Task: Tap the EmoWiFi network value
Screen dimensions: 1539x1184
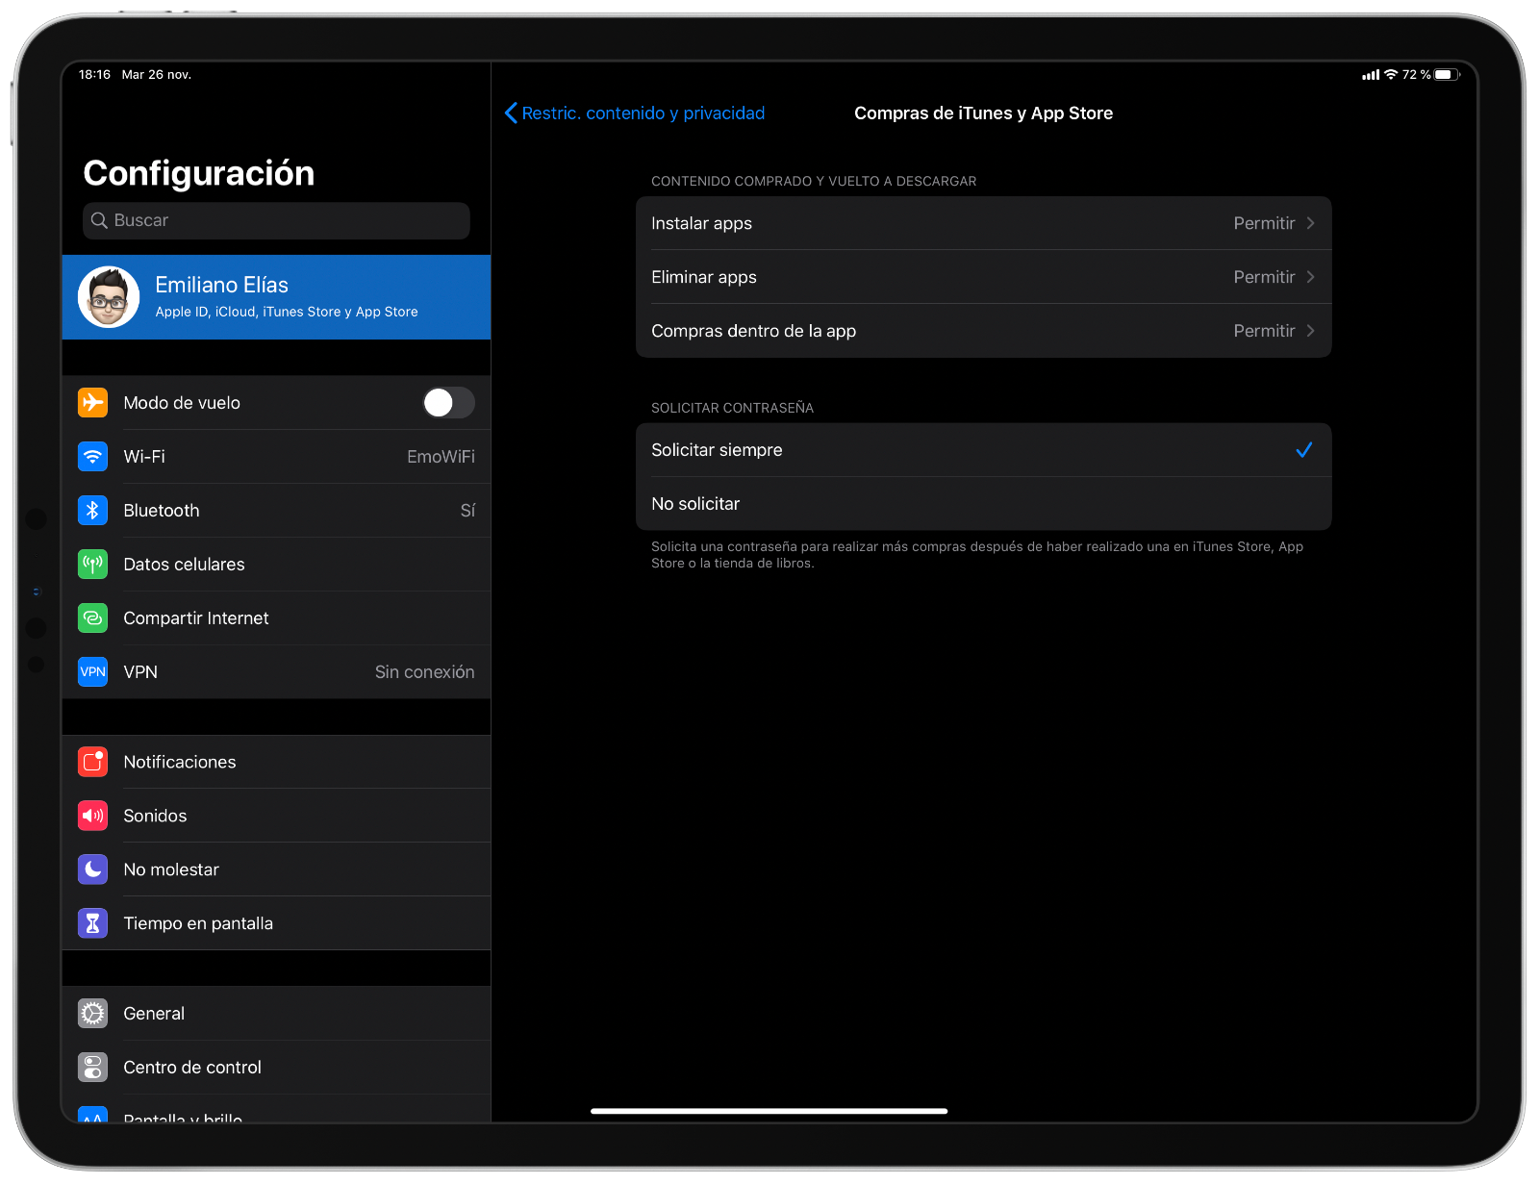Action: pyautogui.click(x=441, y=457)
